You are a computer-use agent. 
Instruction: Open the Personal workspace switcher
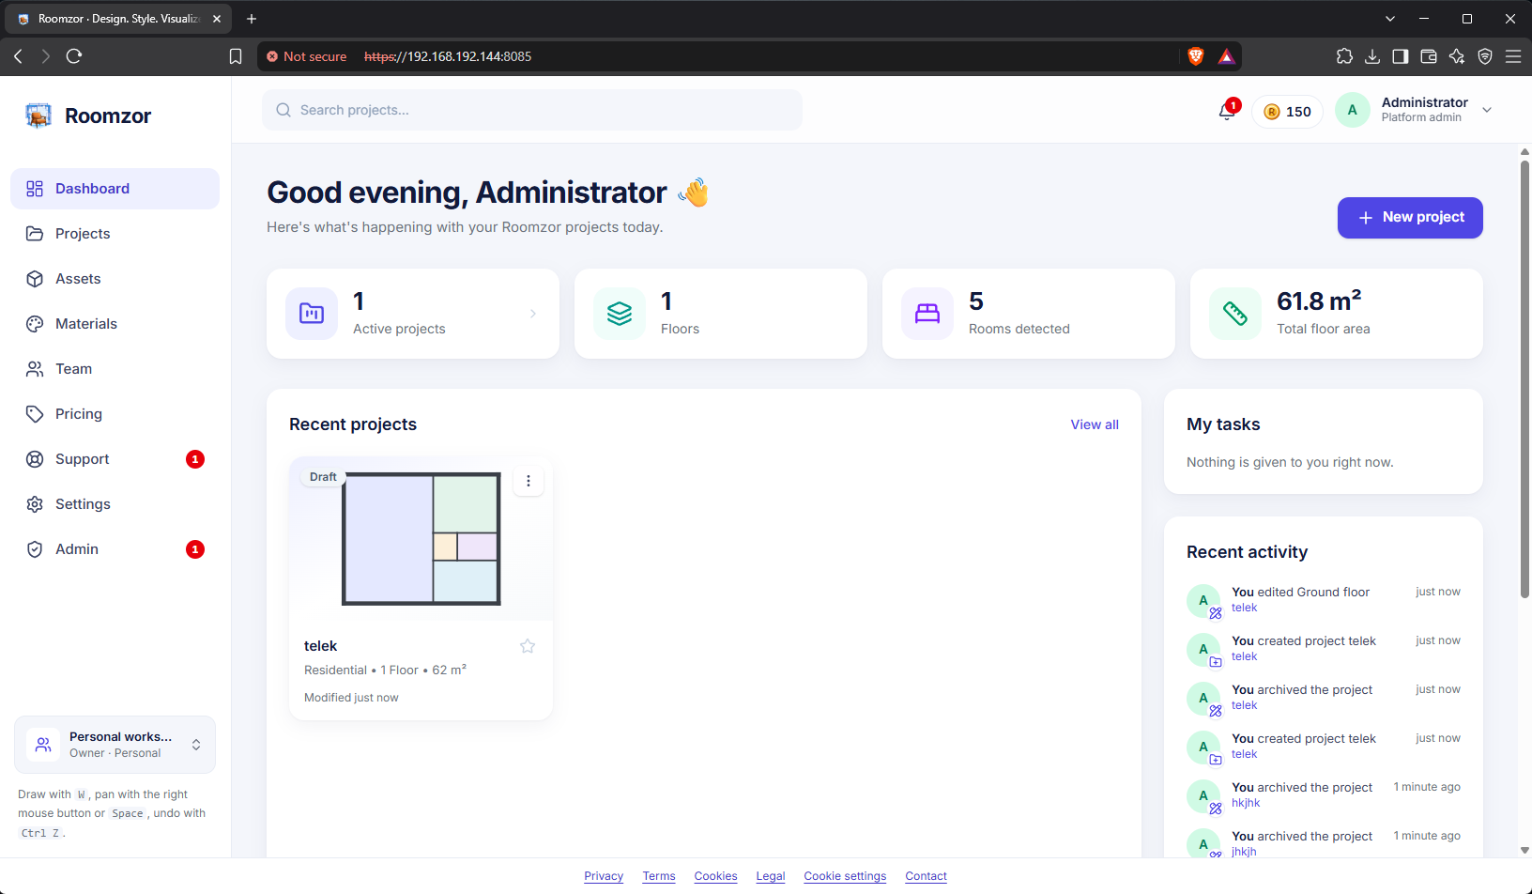point(115,745)
